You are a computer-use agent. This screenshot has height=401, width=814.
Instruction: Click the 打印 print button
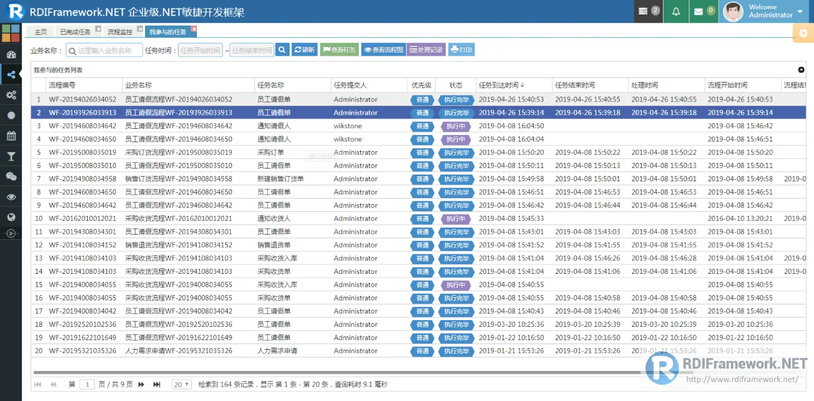point(461,50)
